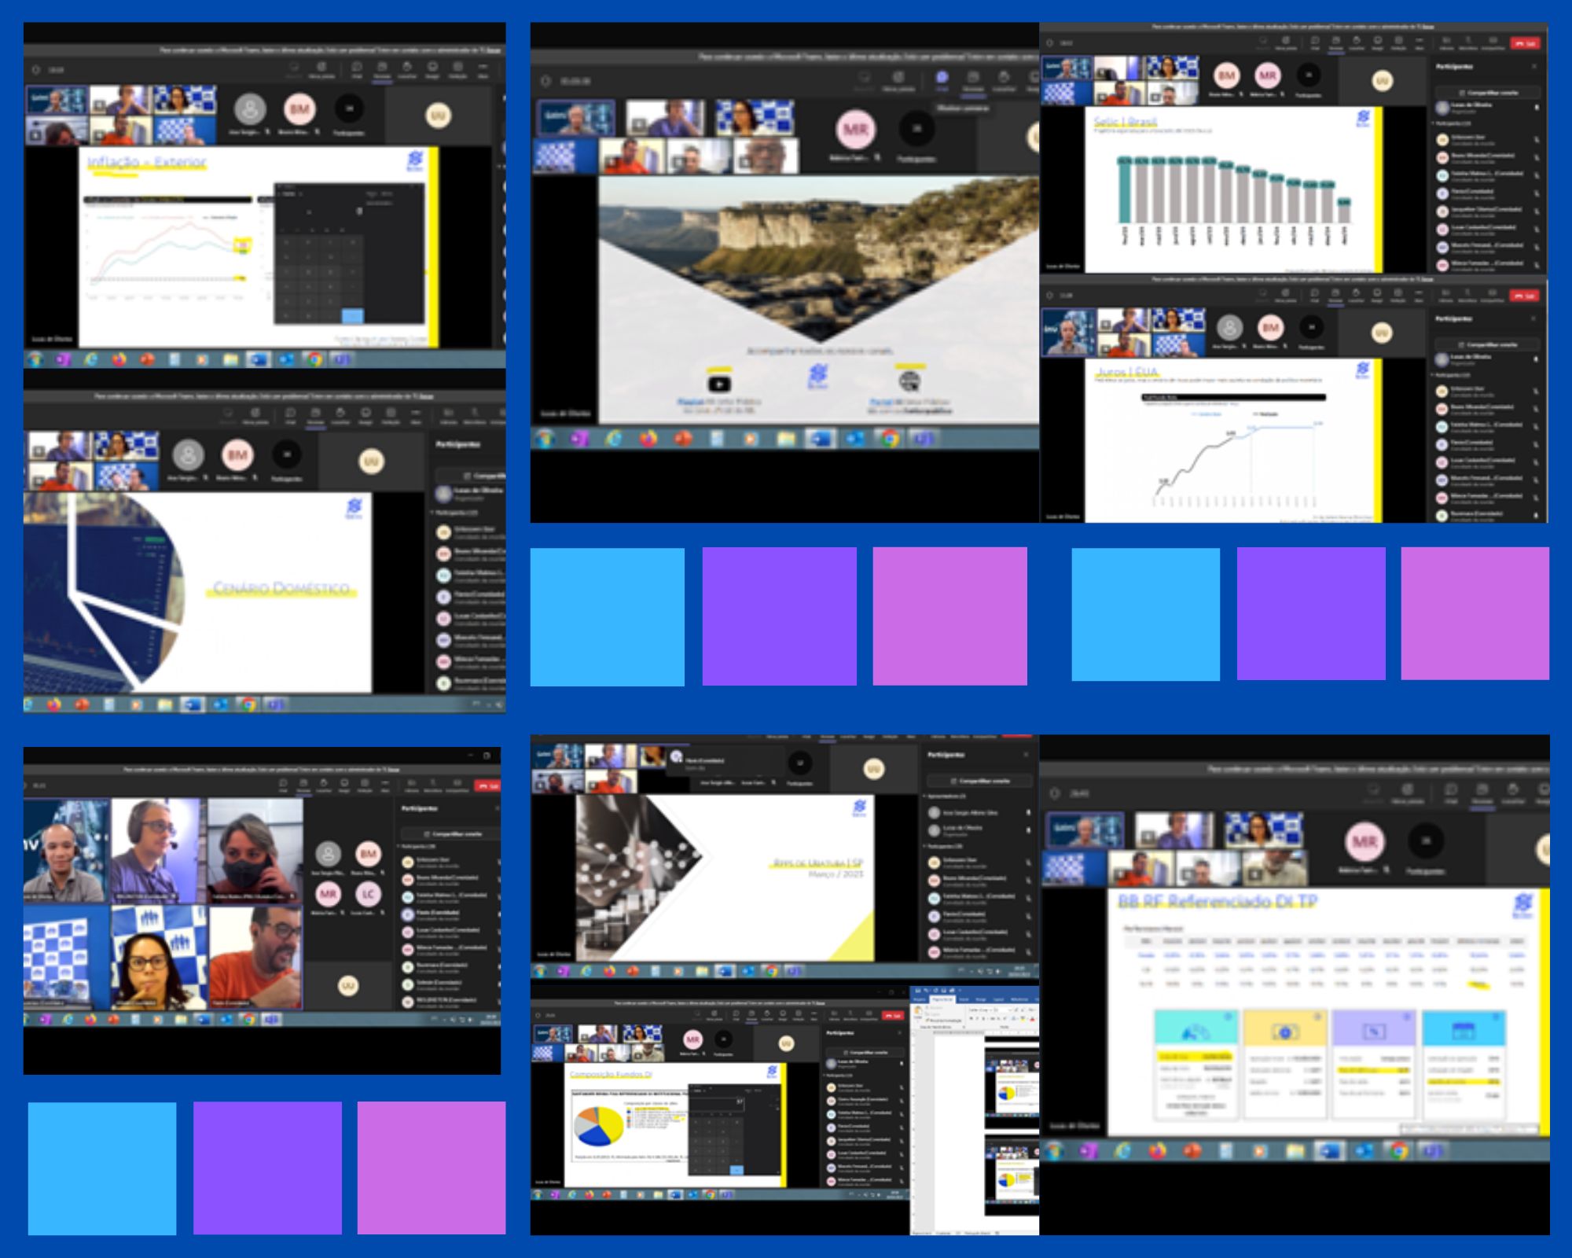Open Teams from the mountain-slide screenshot taskbar
Screen dimensions: 1572x1258
tap(924, 439)
